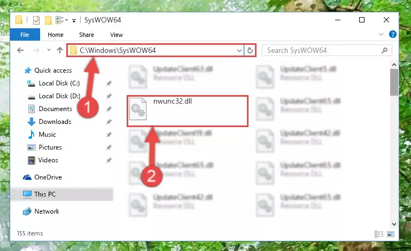
Task: Click the Search SysWOW64 field
Action: click(x=327, y=50)
